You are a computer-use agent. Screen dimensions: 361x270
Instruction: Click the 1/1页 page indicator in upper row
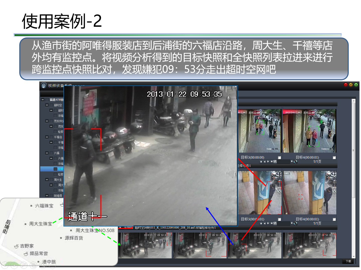317,162
